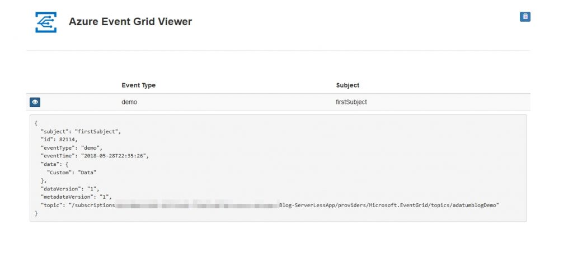
Task: Click the "Custom": "Data" JSON line
Action: (x=72, y=173)
